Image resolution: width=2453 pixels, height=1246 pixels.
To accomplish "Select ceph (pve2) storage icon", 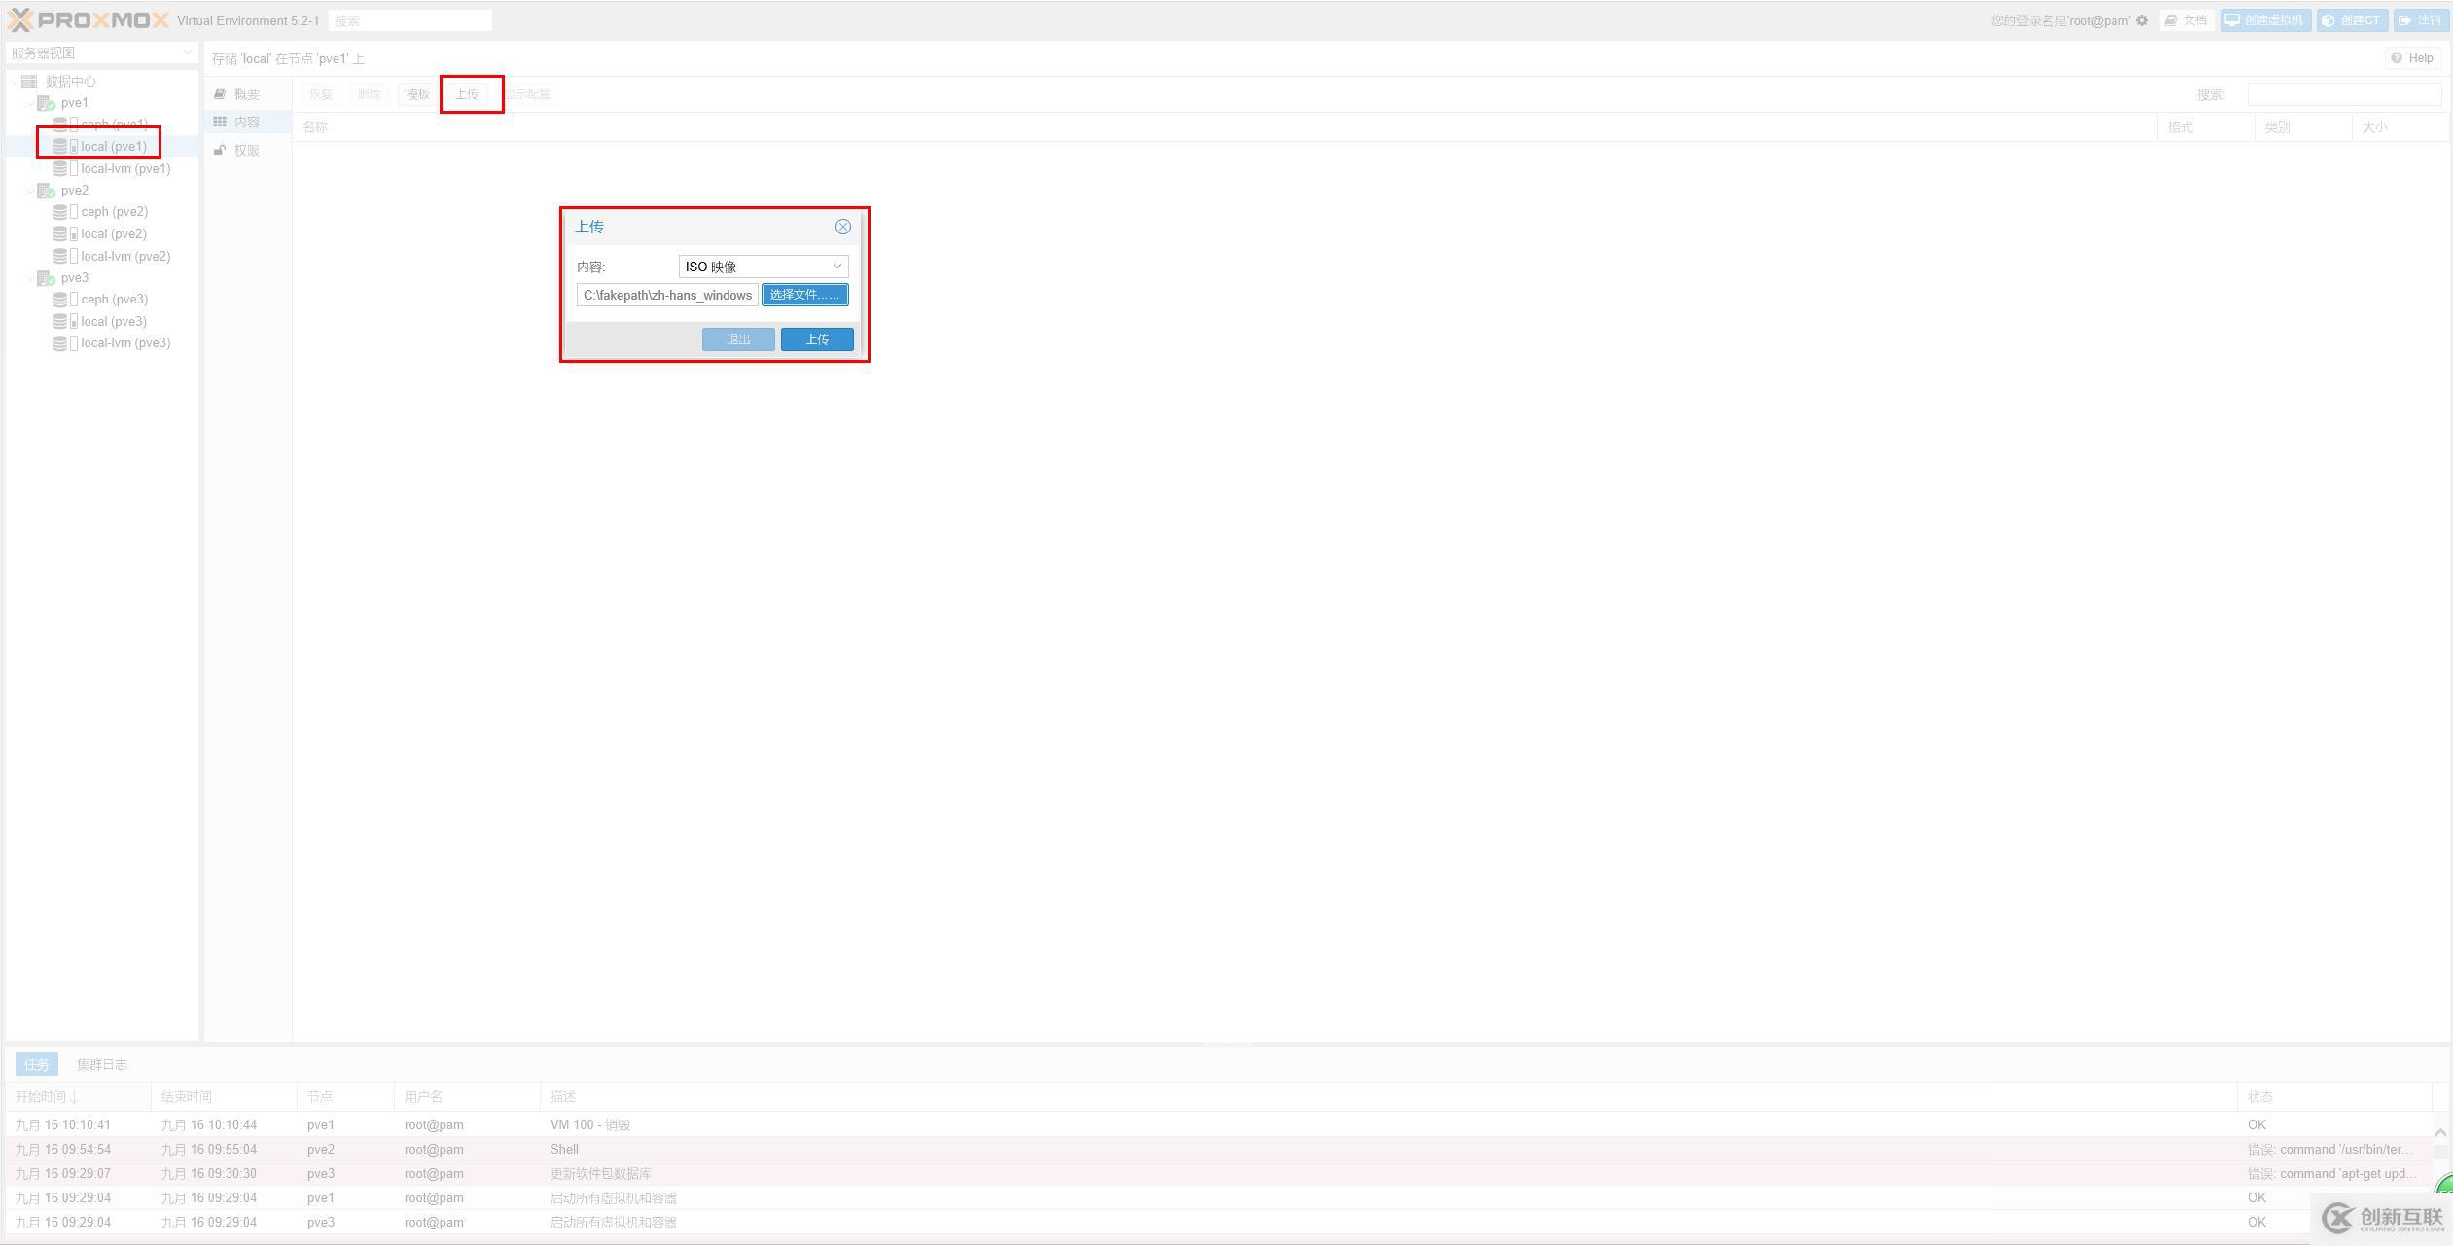I will [x=60, y=212].
